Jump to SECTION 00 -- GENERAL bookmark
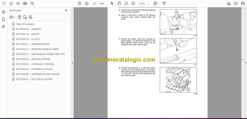Viewport: 247px width, 119px height. (29, 29)
